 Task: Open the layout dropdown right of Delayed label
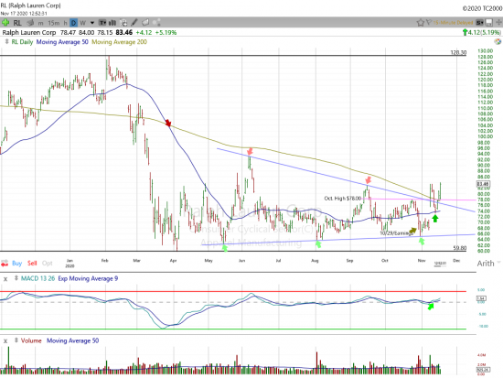click(479, 23)
